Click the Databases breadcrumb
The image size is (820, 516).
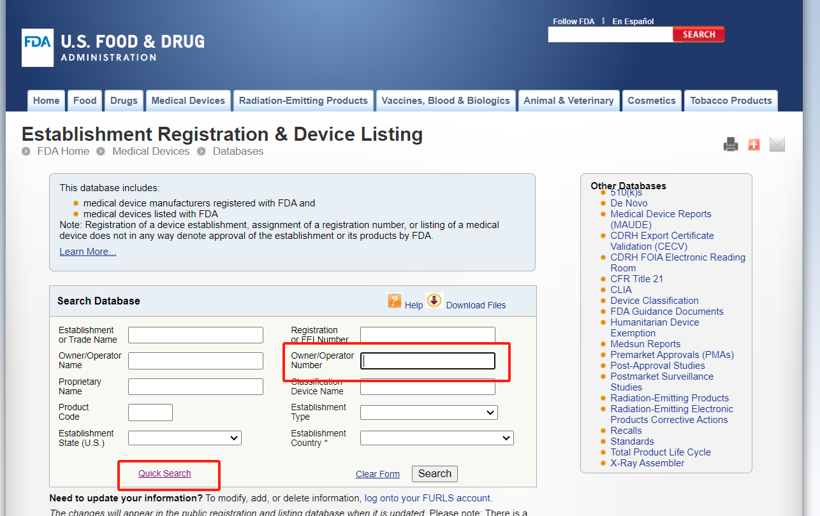click(238, 152)
